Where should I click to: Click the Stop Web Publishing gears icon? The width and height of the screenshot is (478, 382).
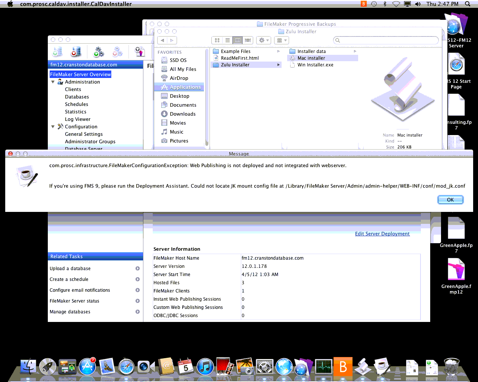pyautogui.click(x=117, y=52)
